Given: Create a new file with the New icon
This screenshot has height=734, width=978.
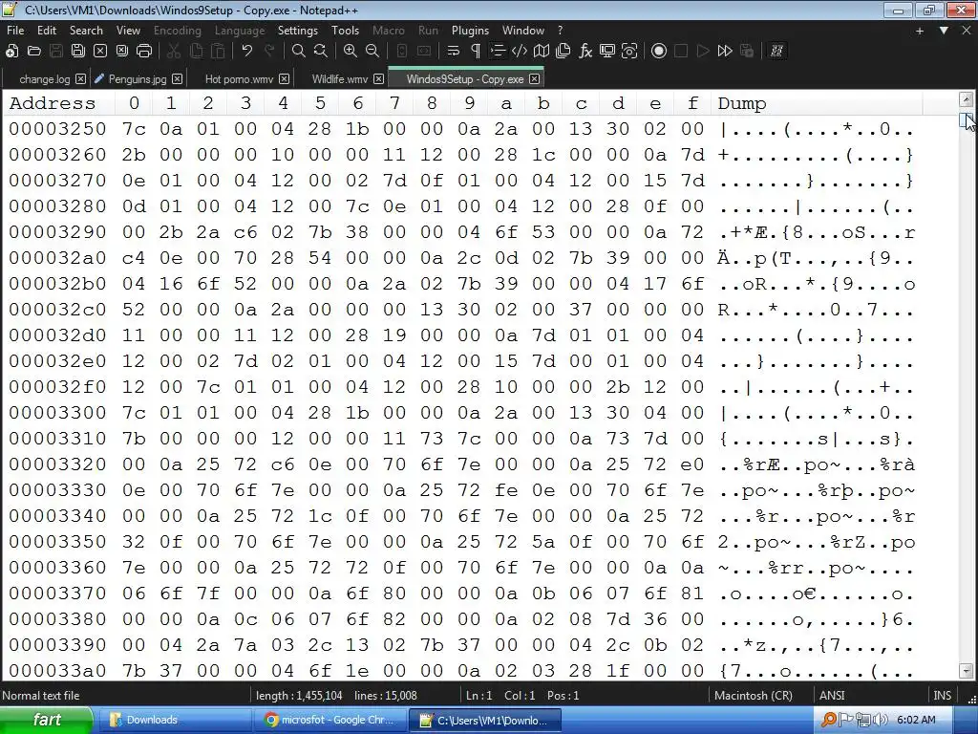Looking at the screenshot, I should tap(11, 52).
